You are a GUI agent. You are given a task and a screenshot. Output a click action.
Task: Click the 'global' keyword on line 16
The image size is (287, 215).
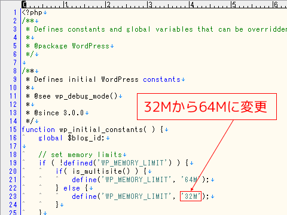pos(51,138)
